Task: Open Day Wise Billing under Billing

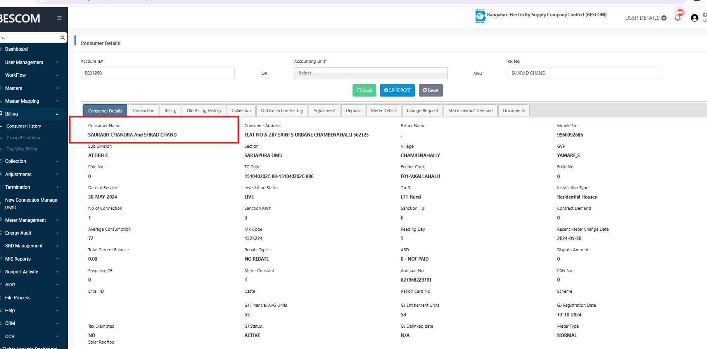Action: click(22, 149)
